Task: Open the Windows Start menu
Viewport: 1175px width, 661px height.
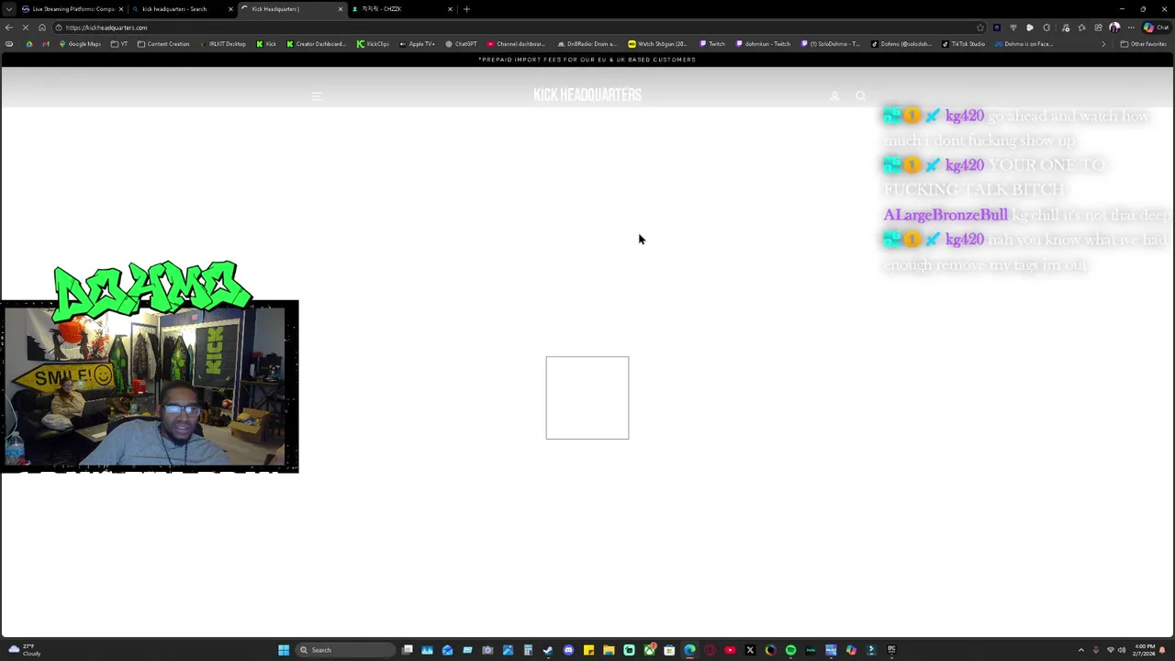Action: pos(284,650)
